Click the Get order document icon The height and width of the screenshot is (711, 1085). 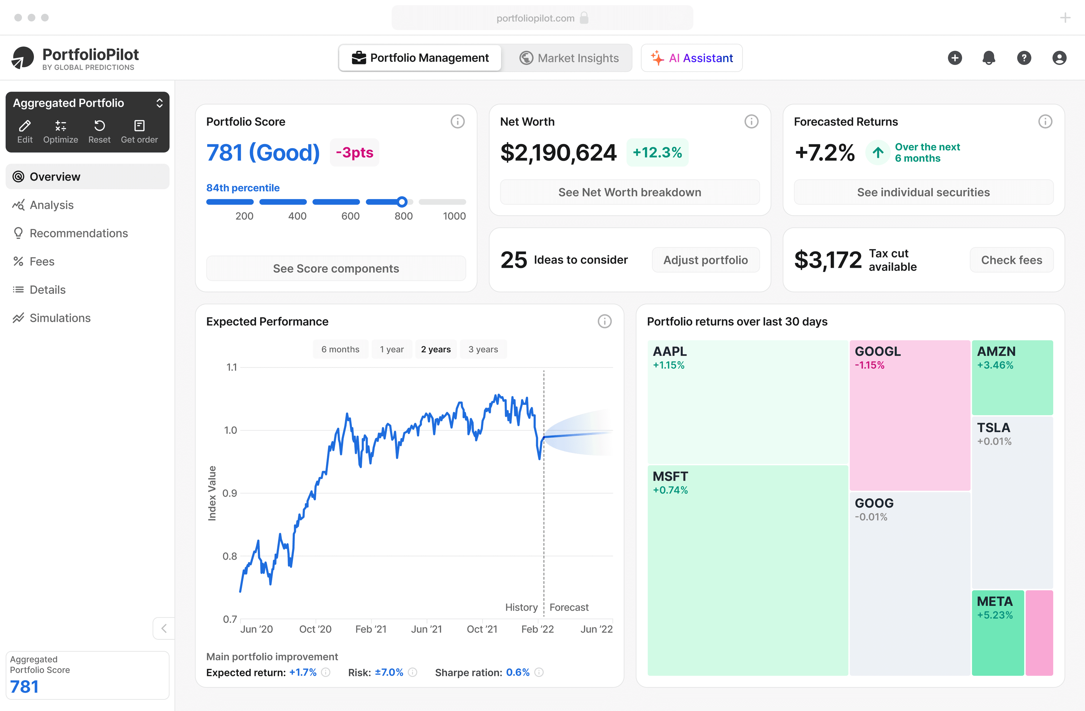click(140, 126)
